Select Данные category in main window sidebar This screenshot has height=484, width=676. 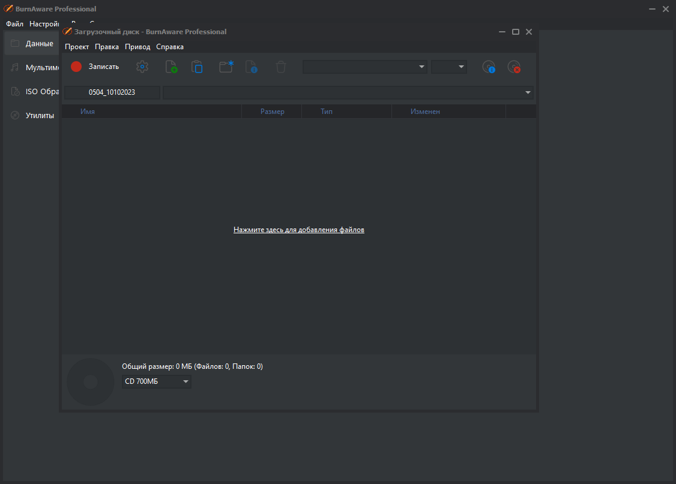[31, 44]
